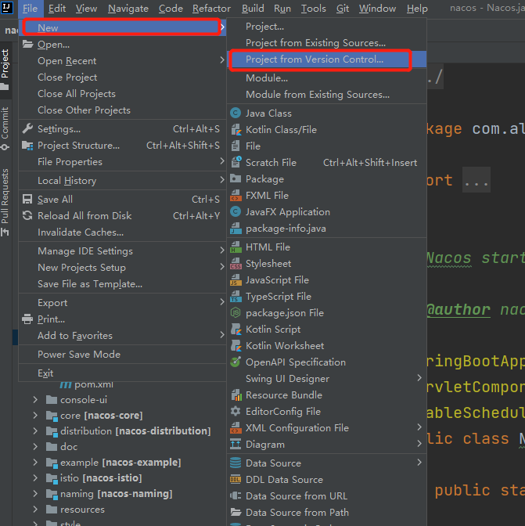525x526 pixels.
Task: Click the Save All floppy disk icon
Action: tap(27, 199)
